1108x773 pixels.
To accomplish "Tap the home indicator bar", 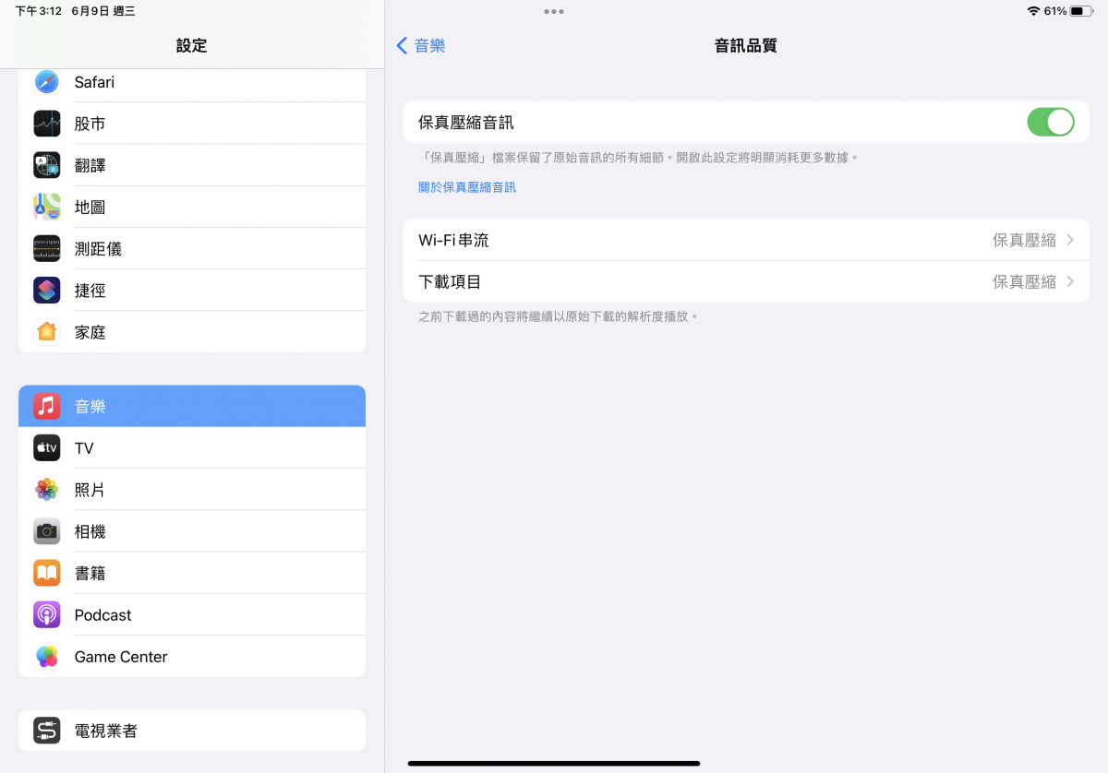I will [x=554, y=763].
